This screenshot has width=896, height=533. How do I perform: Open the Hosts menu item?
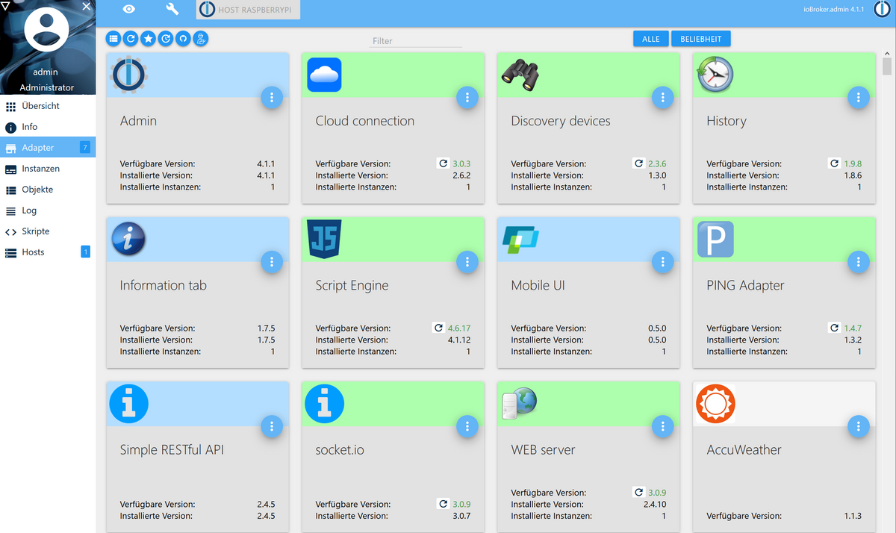point(48,252)
